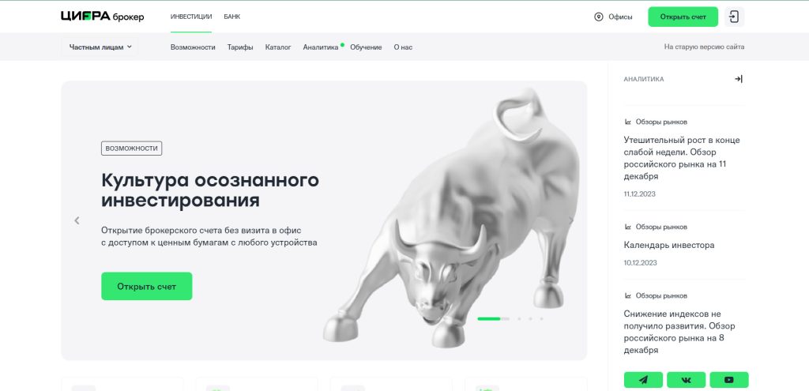Click Открыть счет button in header
Viewport: 809px width, 391px height.
[683, 17]
